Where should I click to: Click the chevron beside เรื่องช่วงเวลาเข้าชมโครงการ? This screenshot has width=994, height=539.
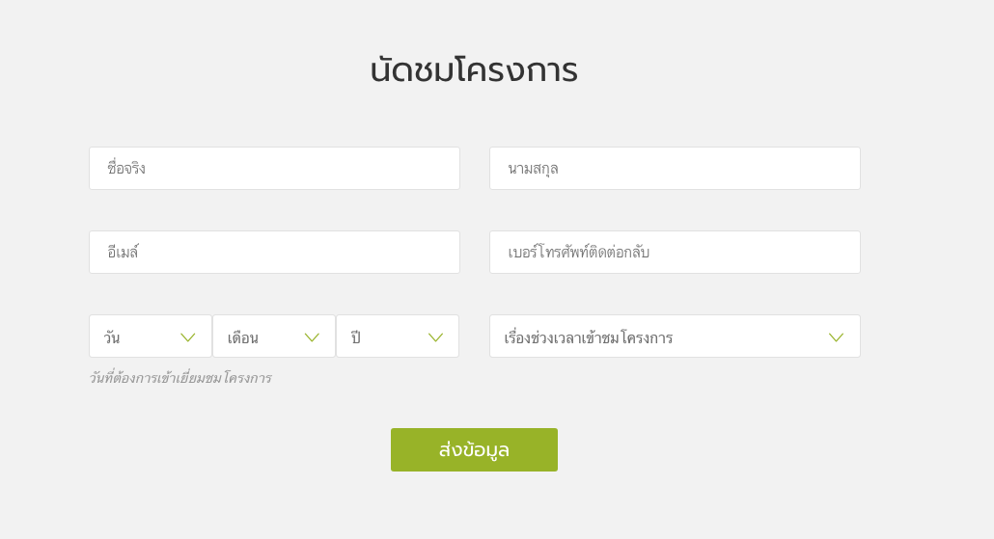(x=836, y=337)
